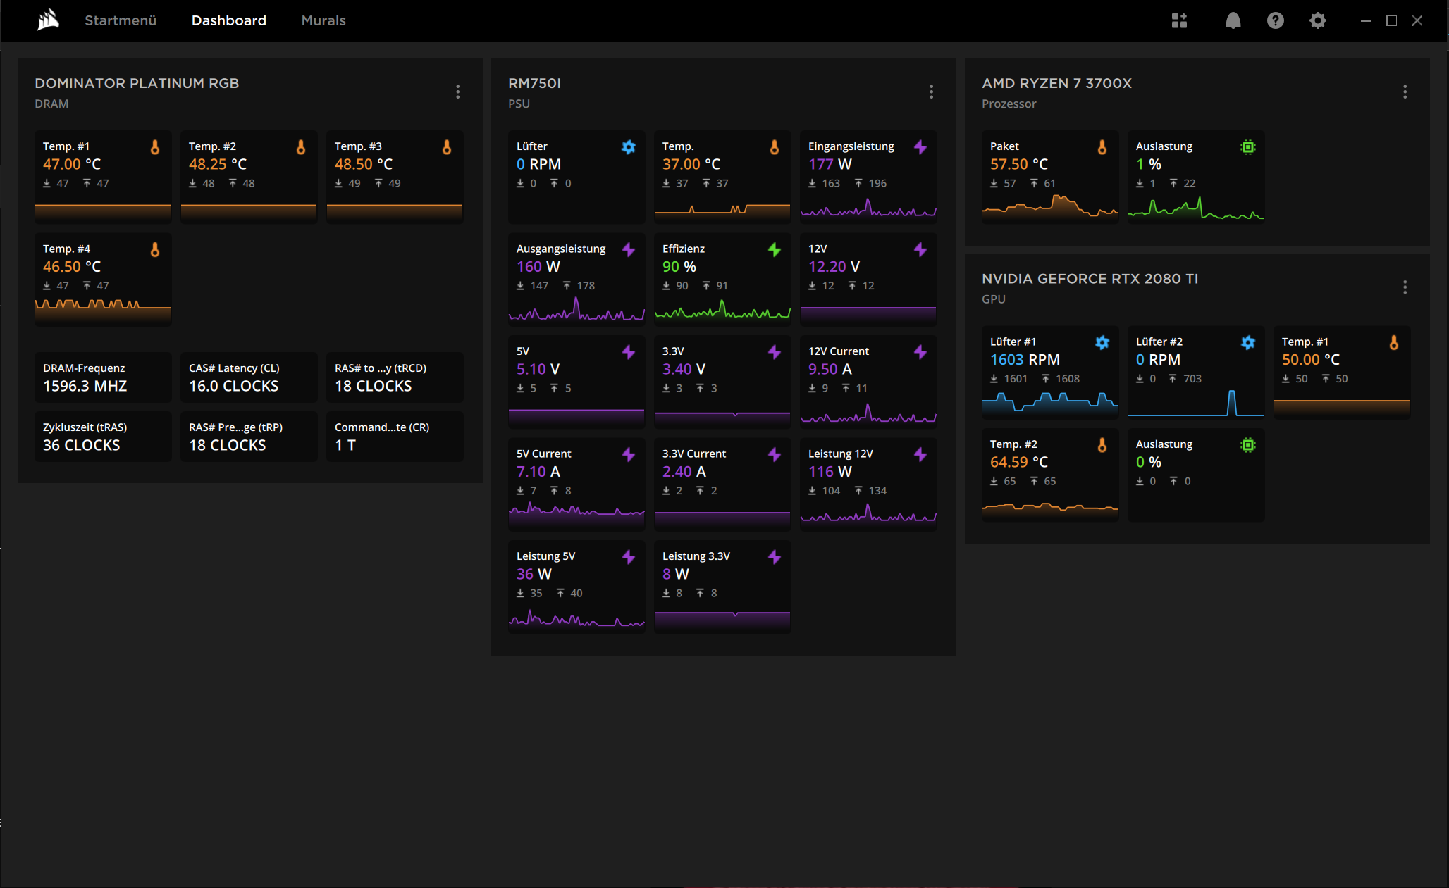Click the GPU Lüfter #2 fan icon
Image resolution: width=1449 pixels, height=888 pixels.
(1247, 342)
